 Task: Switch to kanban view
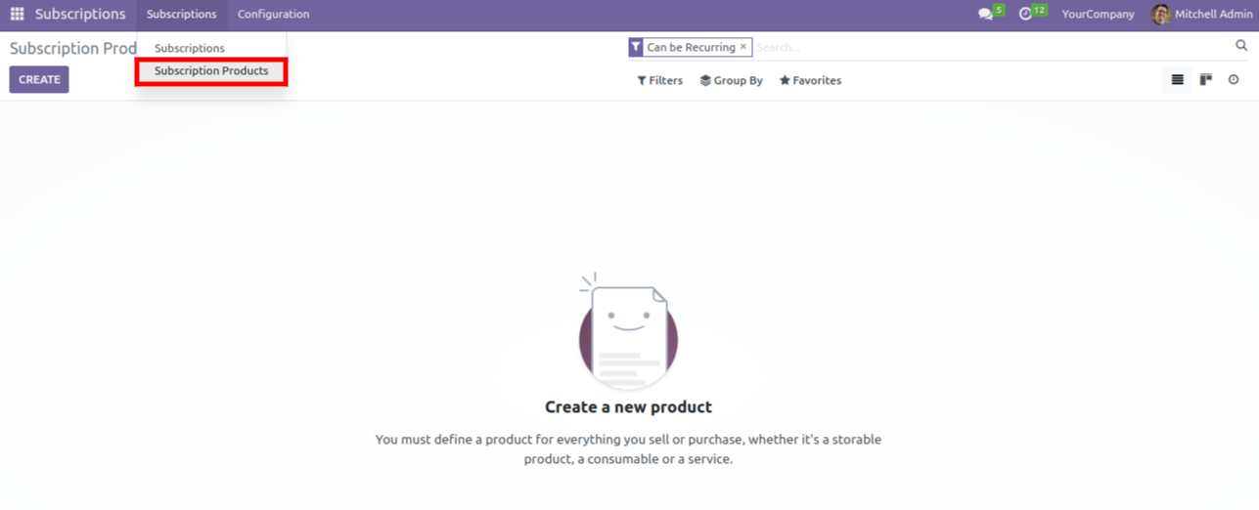[1205, 80]
